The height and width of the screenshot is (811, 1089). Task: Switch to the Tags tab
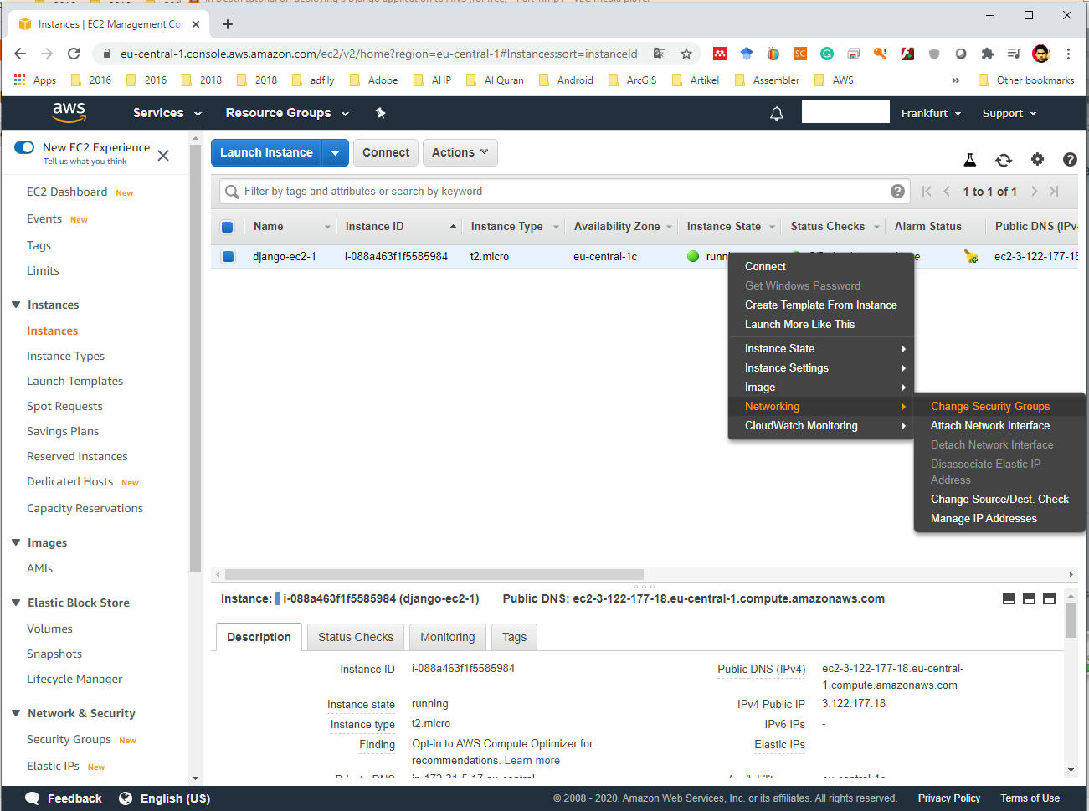click(514, 637)
